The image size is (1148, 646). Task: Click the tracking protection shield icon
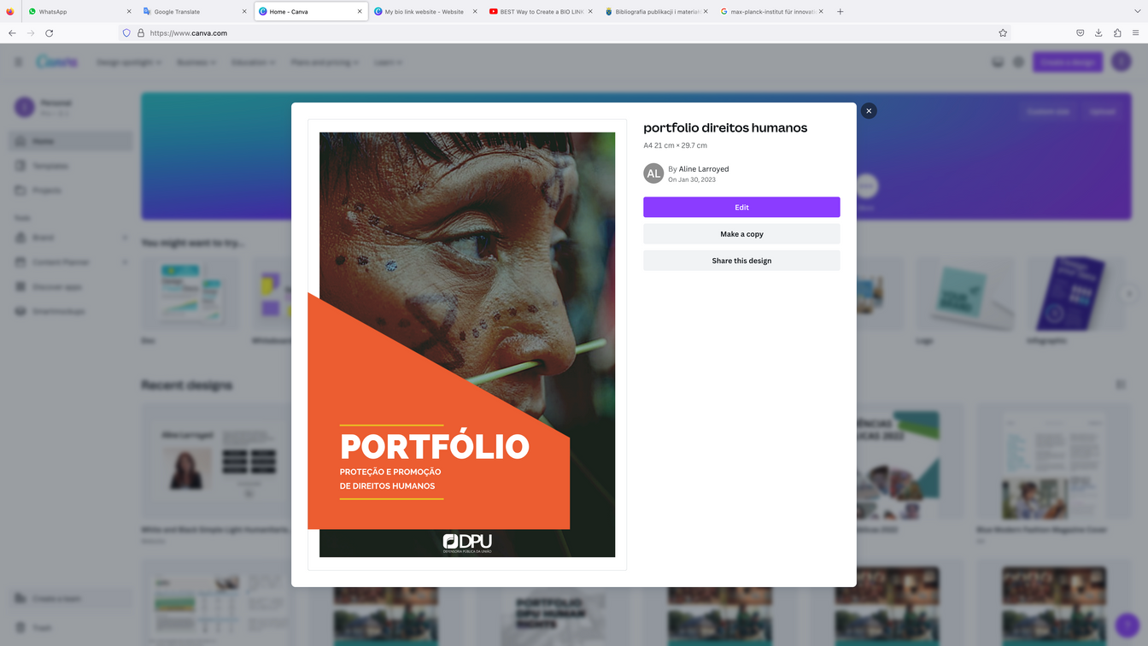(126, 33)
